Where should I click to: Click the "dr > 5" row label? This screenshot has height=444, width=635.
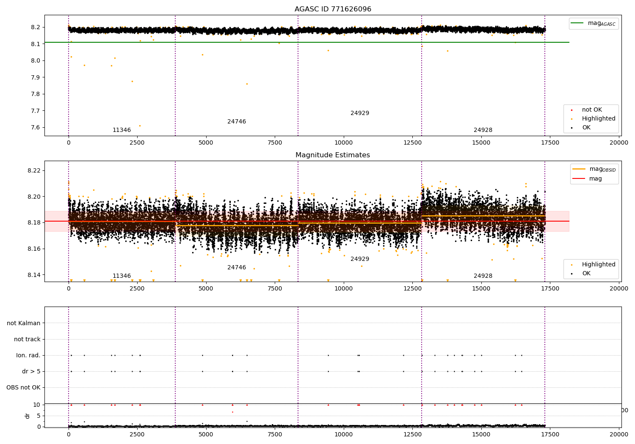[x=31, y=372]
